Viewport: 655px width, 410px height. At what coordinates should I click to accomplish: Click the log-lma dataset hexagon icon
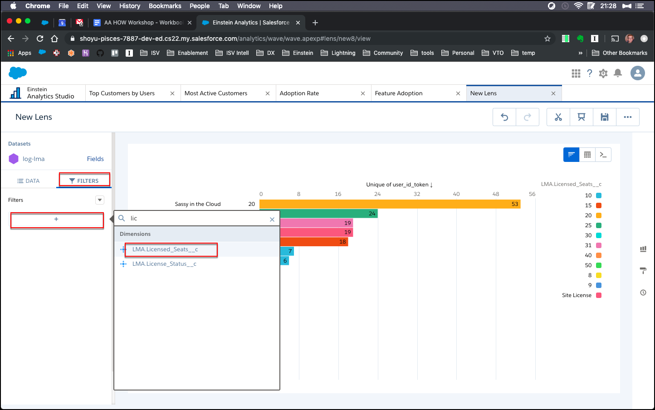coord(14,159)
